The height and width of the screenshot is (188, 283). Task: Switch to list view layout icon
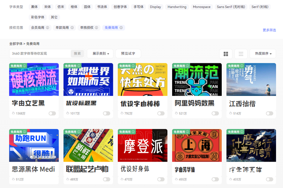(x=241, y=54)
